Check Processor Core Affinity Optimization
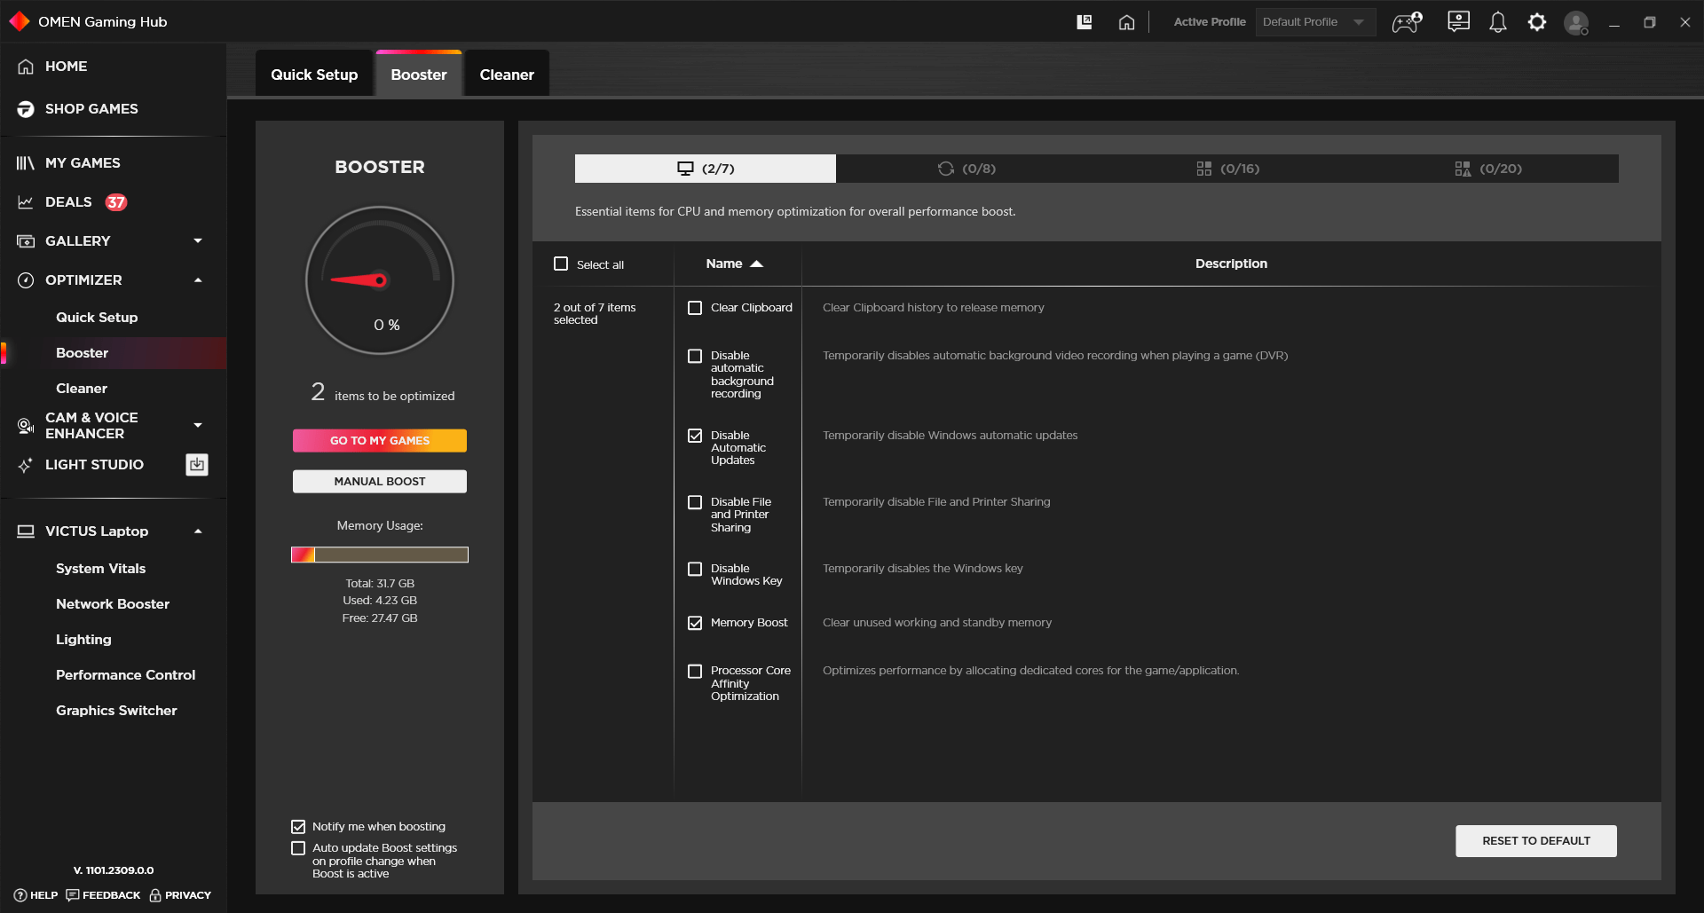The height and width of the screenshot is (913, 1704). pyautogui.click(x=695, y=671)
